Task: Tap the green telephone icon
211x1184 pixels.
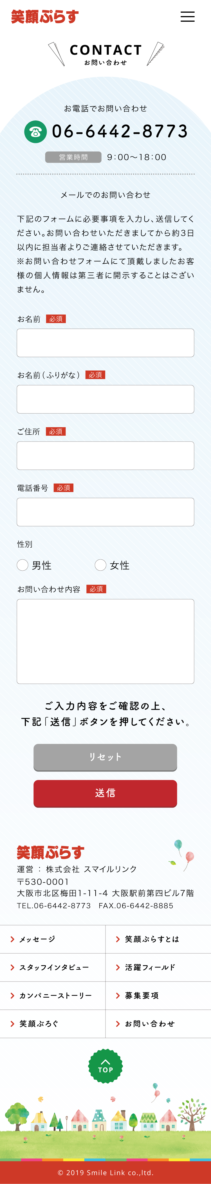Action: point(35,132)
